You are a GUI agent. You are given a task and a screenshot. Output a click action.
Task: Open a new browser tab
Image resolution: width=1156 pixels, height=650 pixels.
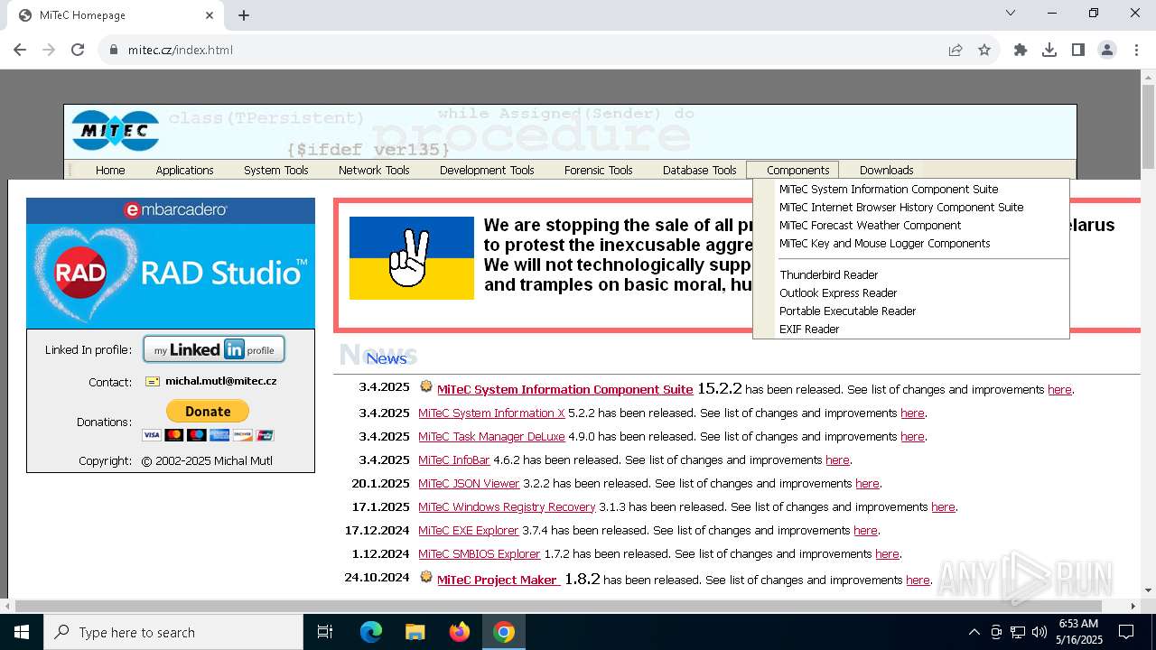[x=244, y=15]
